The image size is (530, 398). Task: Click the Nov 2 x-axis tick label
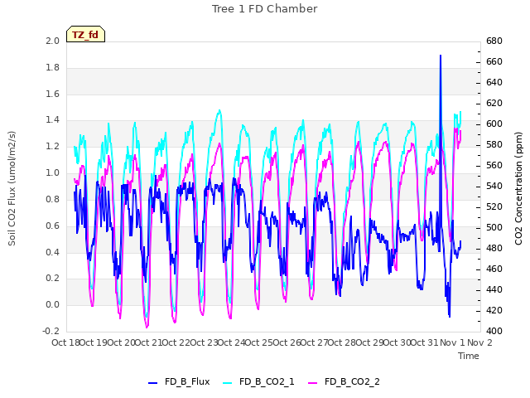click(479, 342)
